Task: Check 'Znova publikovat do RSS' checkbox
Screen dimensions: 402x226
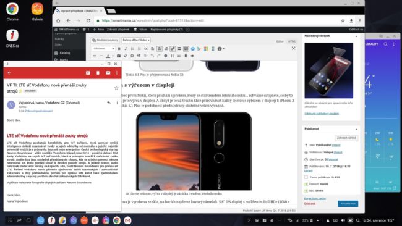Action: click(306, 177)
